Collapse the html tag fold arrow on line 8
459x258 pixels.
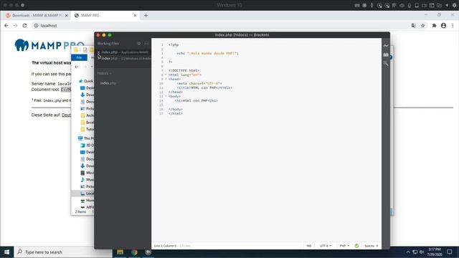pos(166,75)
